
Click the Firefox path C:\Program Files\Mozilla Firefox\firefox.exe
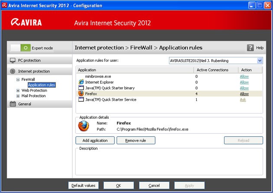153,129
